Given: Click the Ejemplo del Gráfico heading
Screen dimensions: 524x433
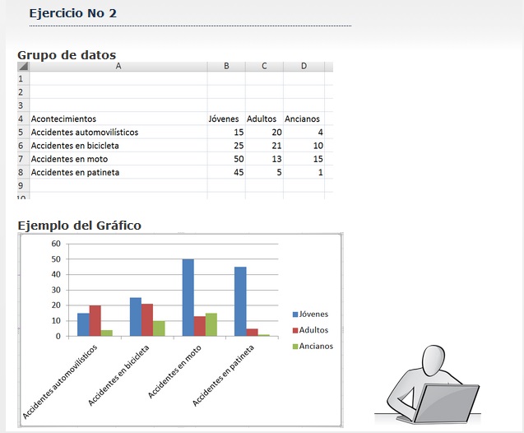Looking at the screenshot, I should pyautogui.click(x=79, y=226).
